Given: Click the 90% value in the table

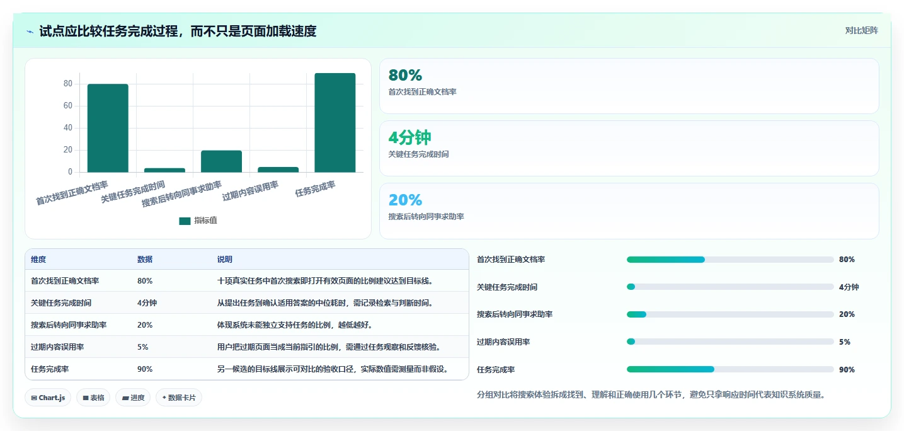Looking at the screenshot, I should 145,369.
